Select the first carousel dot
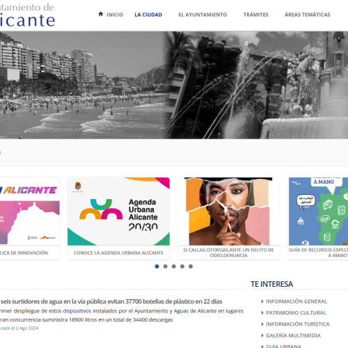 [157, 267]
